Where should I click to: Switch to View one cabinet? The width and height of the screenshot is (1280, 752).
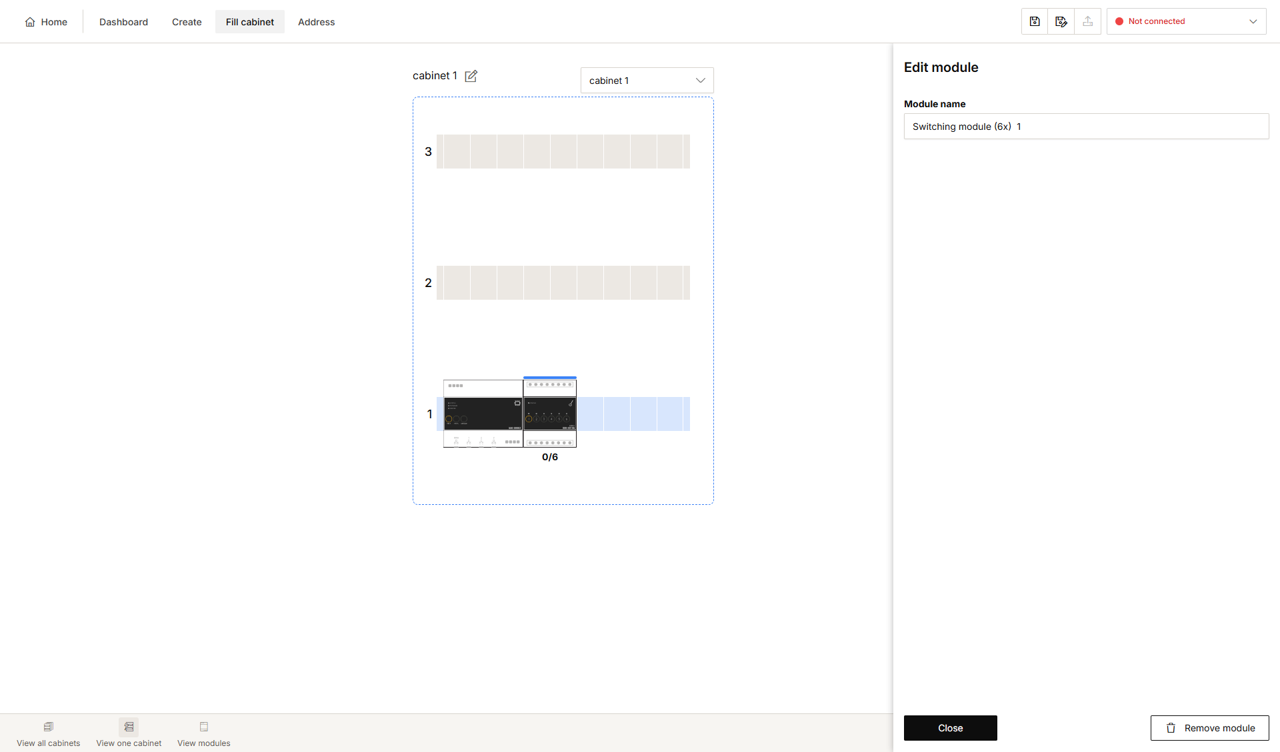coord(129,733)
